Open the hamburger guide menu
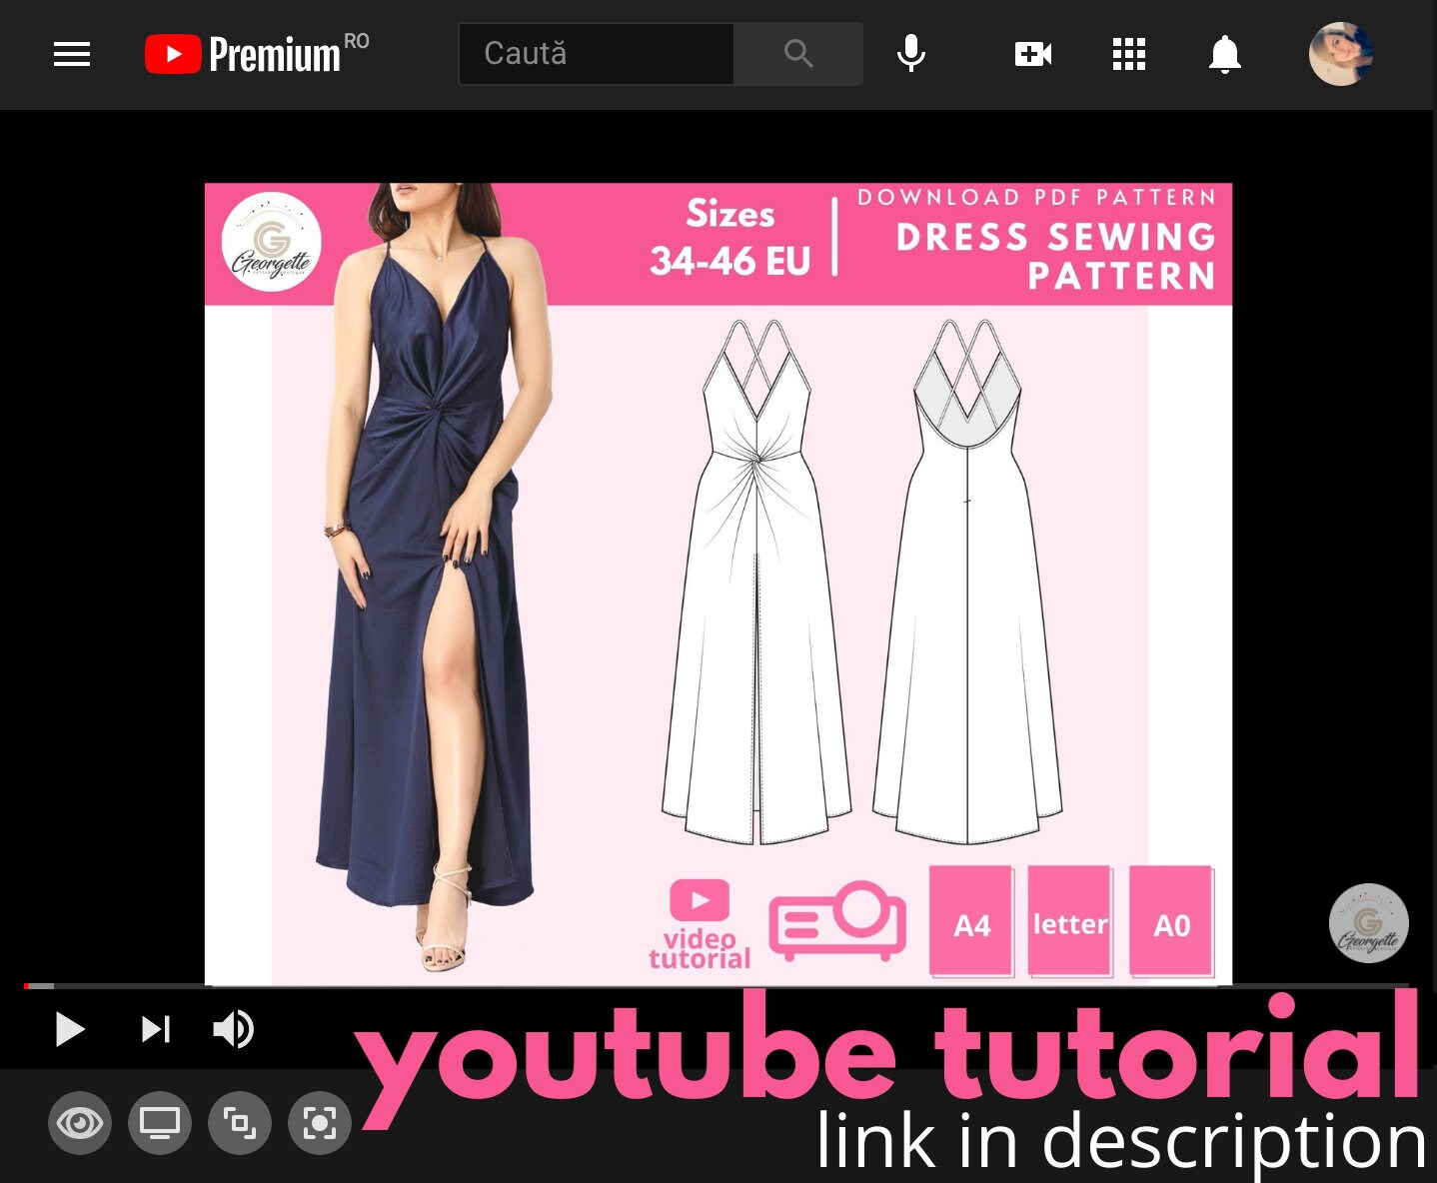The image size is (1437, 1183). [72, 54]
